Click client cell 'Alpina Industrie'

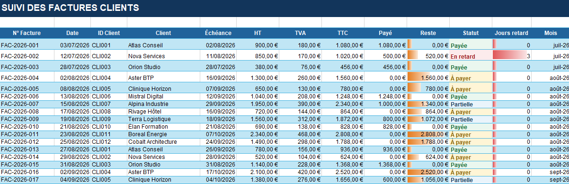point(163,104)
